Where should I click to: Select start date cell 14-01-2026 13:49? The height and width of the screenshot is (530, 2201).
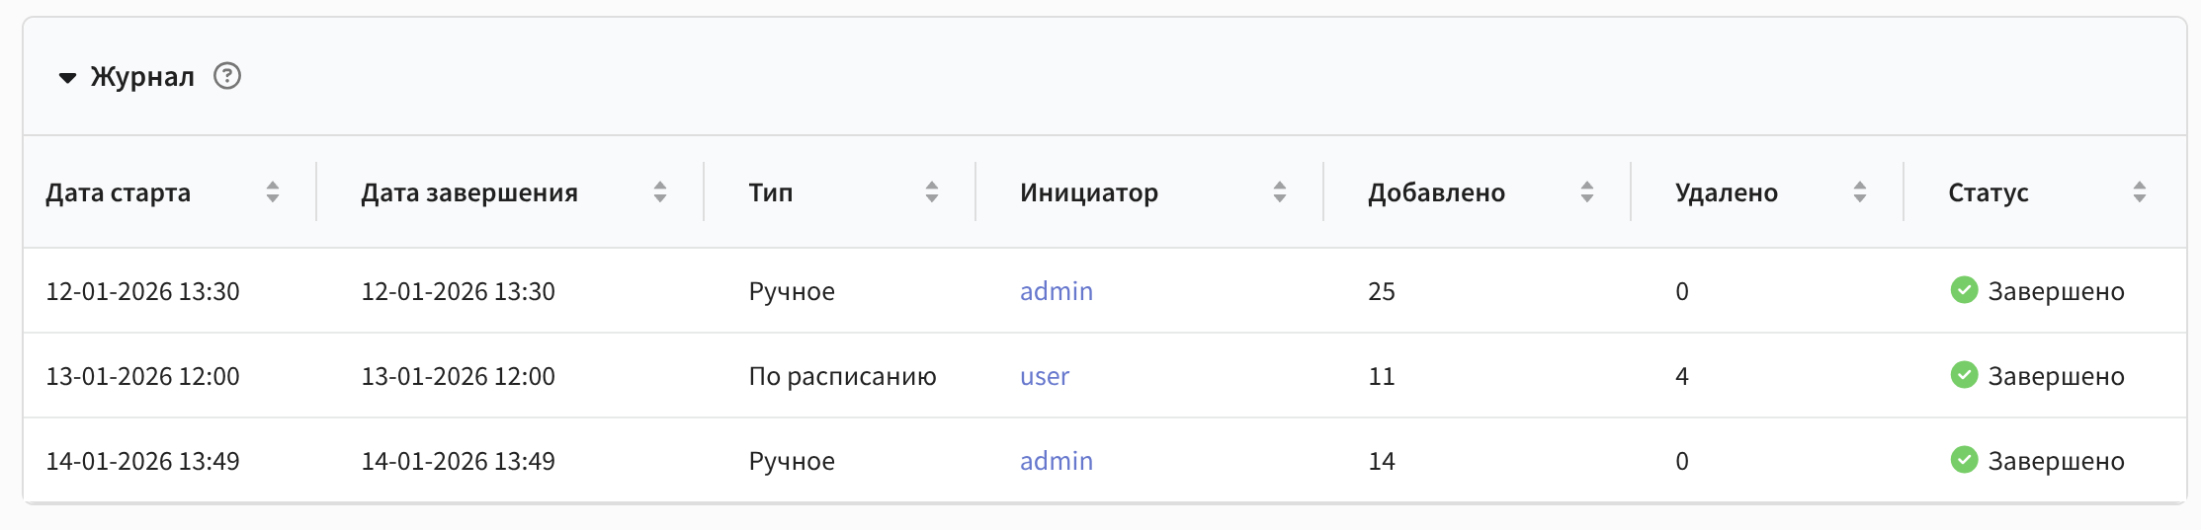143,461
